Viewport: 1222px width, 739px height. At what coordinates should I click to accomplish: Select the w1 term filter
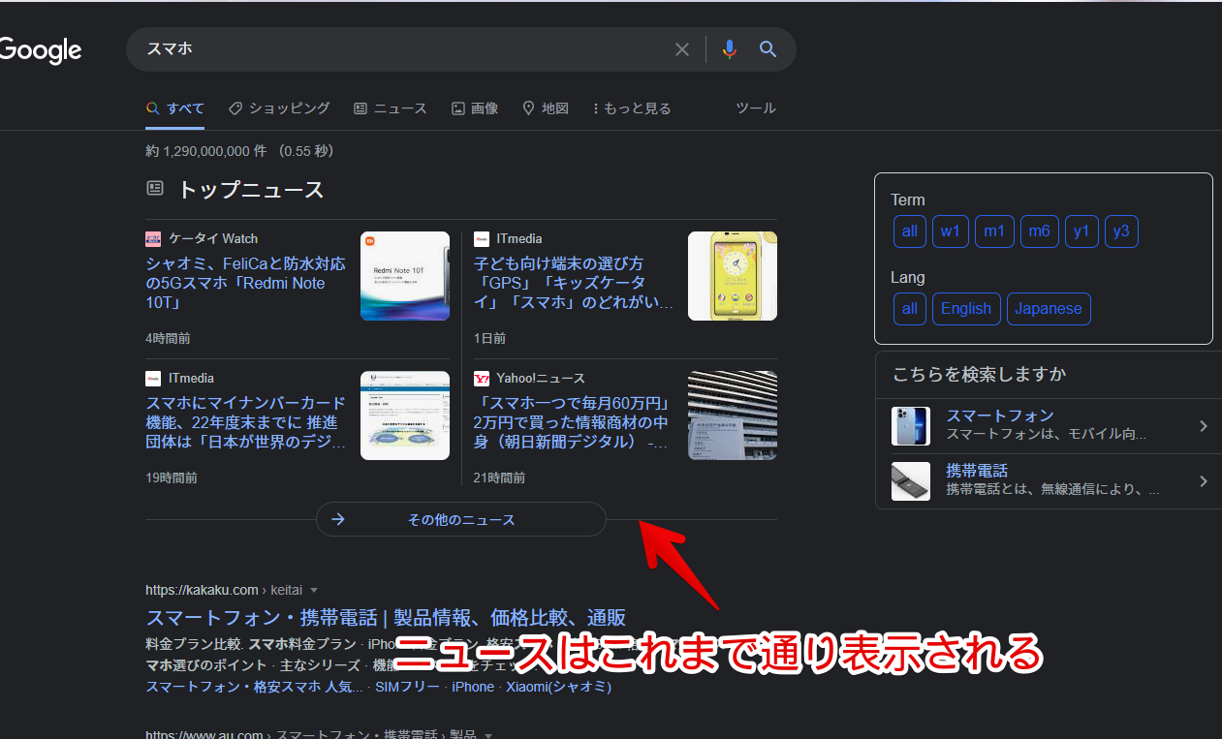(950, 231)
